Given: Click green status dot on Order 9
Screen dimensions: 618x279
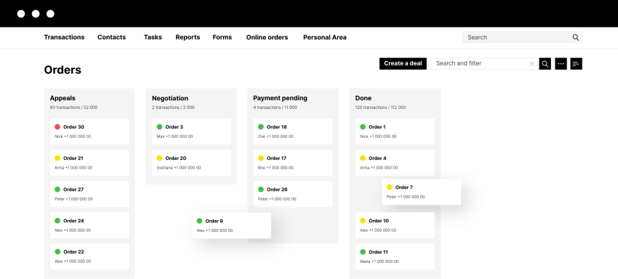Looking at the screenshot, I should (199, 221).
